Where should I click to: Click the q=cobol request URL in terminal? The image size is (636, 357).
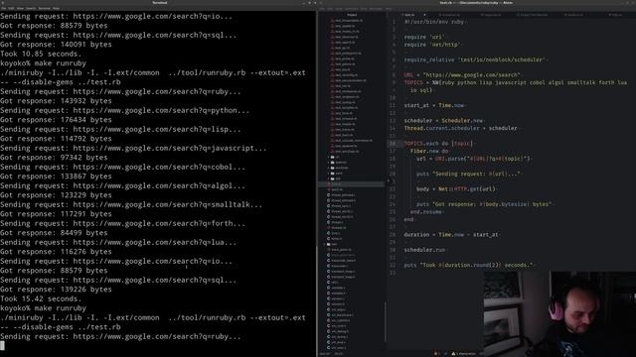click(x=159, y=167)
